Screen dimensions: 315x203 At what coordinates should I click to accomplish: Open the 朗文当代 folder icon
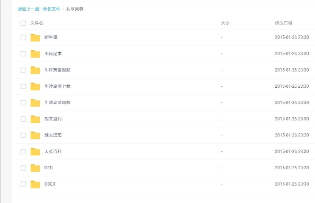35,119
